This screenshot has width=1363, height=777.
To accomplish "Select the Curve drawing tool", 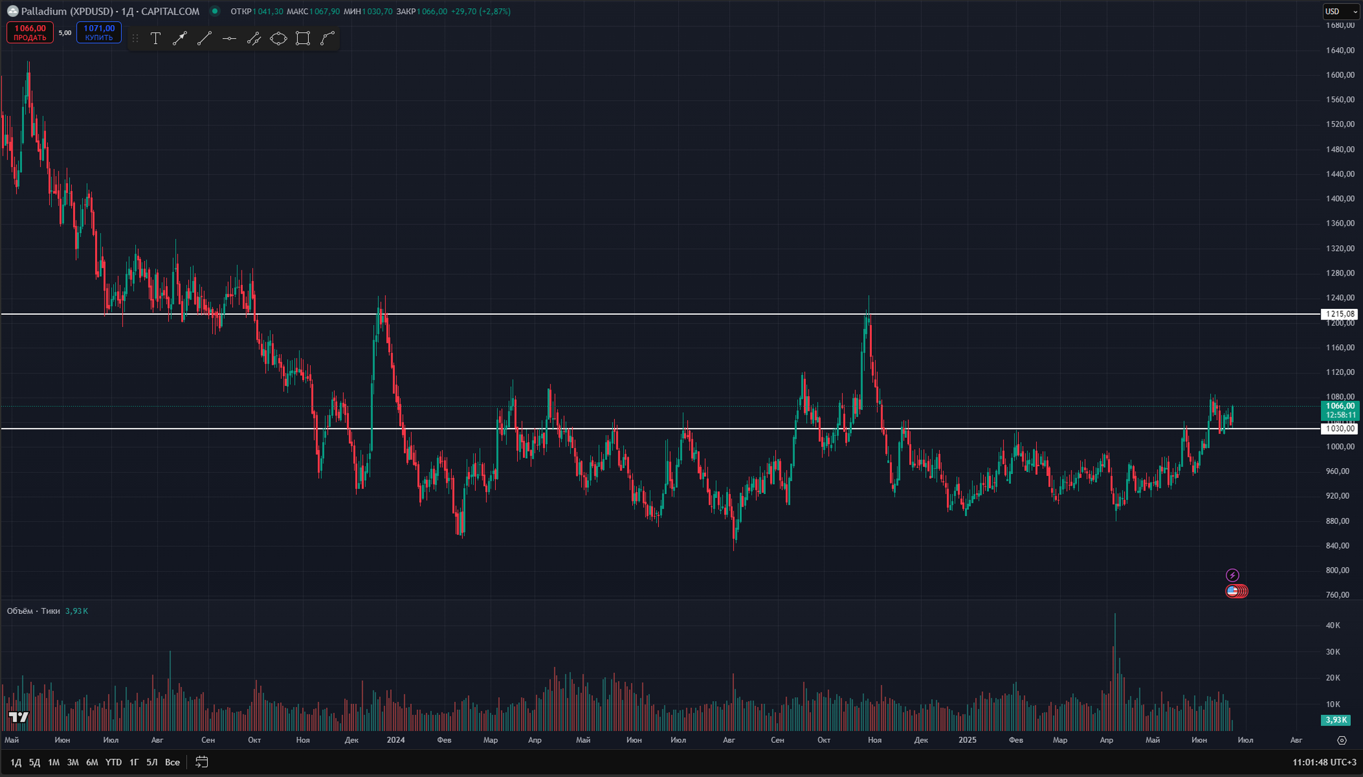I will pyautogui.click(x=327, y=39).
